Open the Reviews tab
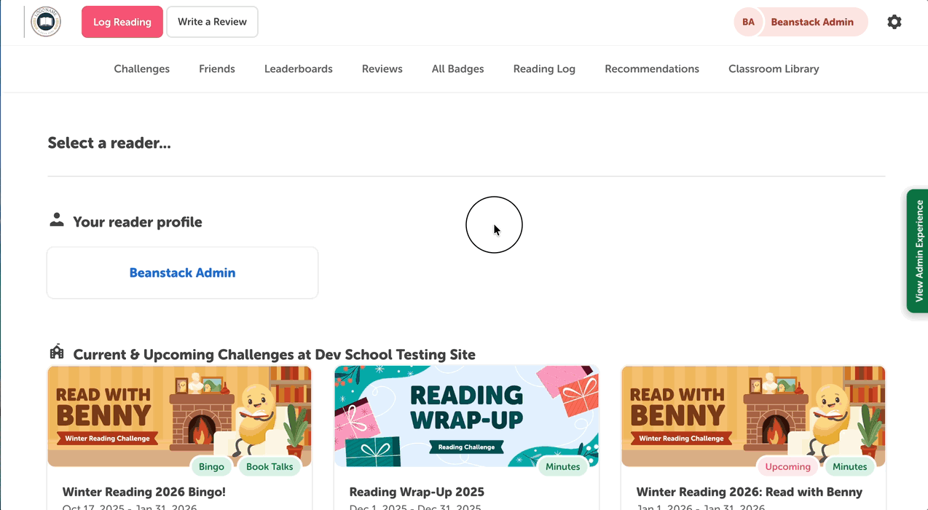Screen dimensions: 928x510 [x=382, y=69]
